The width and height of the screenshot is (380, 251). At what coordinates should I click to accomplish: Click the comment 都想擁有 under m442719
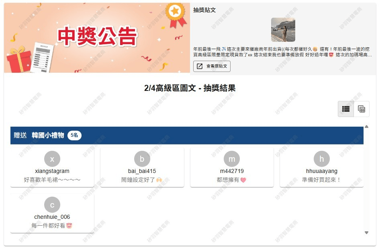231,180
